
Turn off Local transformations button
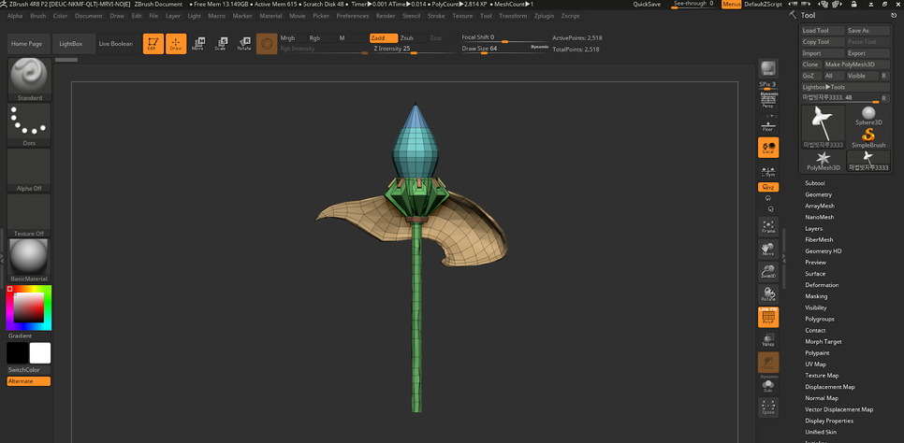(x=767, y=148)
